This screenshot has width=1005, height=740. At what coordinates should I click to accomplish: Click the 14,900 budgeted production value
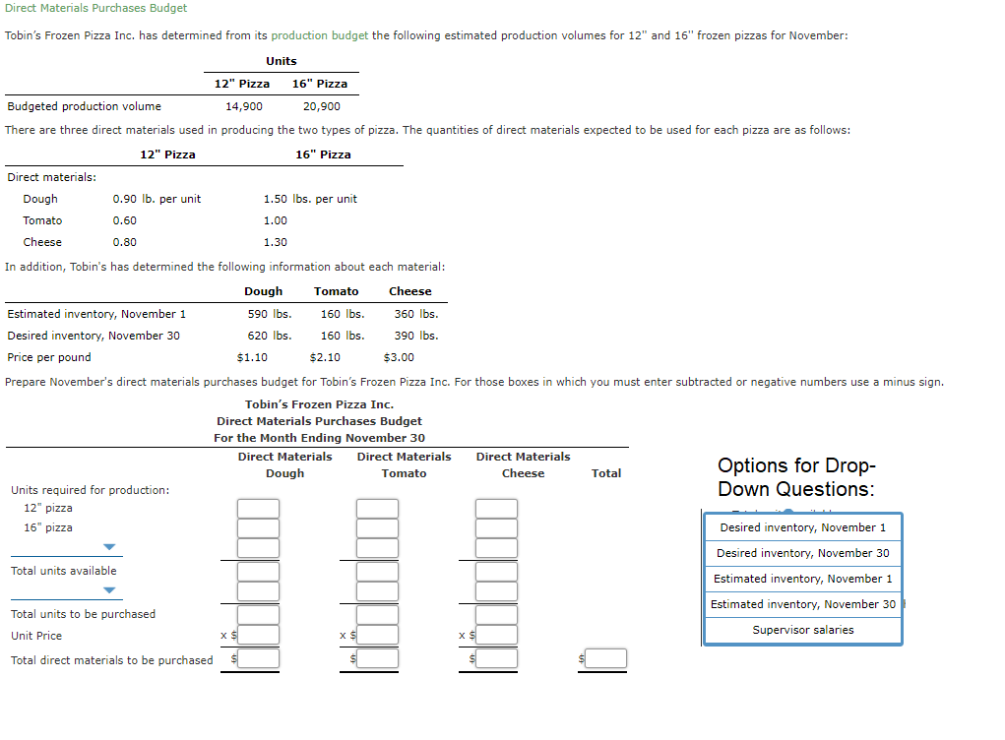pos(243,106)
